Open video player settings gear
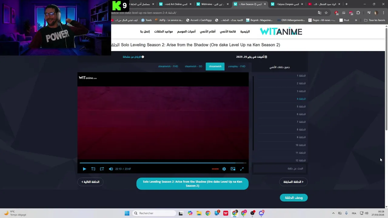The height and width of the screenshot is (218, 388). click(224, 169)
